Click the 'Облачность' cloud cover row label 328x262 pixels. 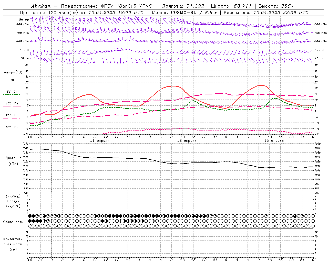[13, 222]
